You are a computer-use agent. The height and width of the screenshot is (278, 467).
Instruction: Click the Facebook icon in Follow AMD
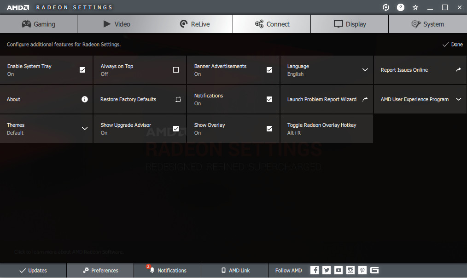tap(315, 270)
